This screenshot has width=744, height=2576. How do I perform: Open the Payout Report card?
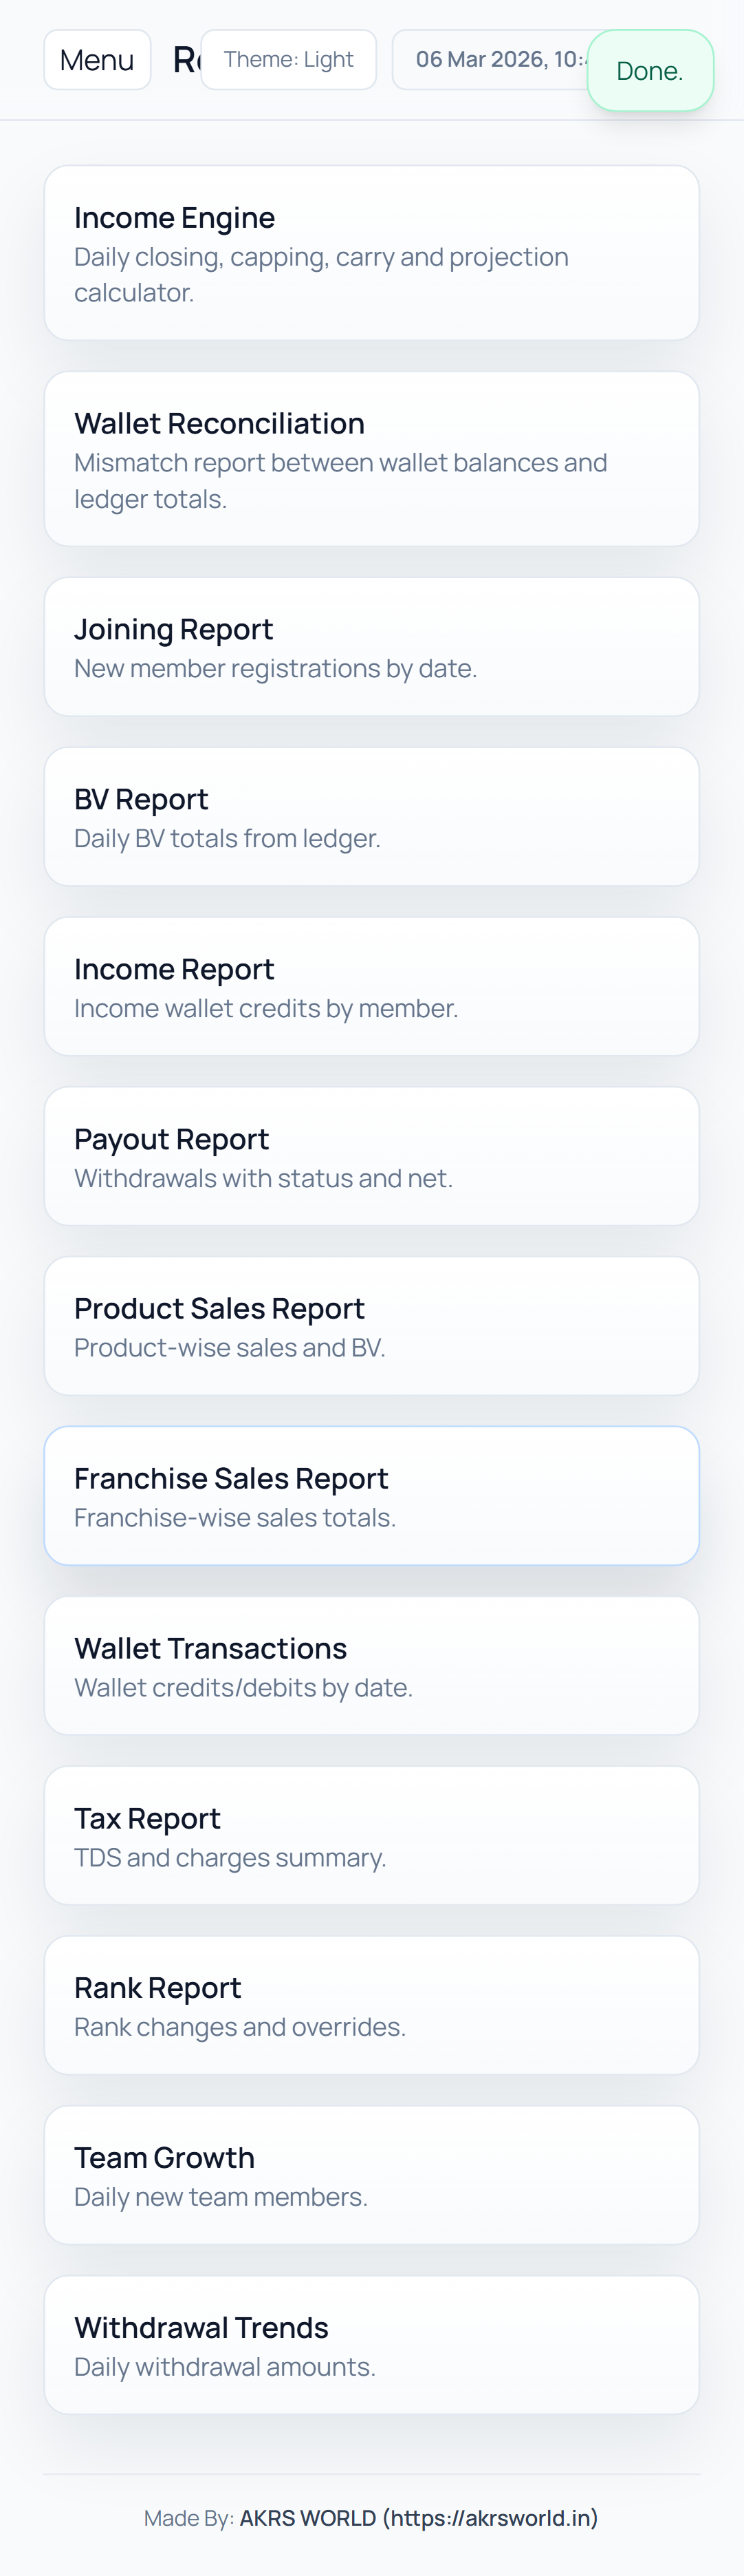[x=371, y=1156]
